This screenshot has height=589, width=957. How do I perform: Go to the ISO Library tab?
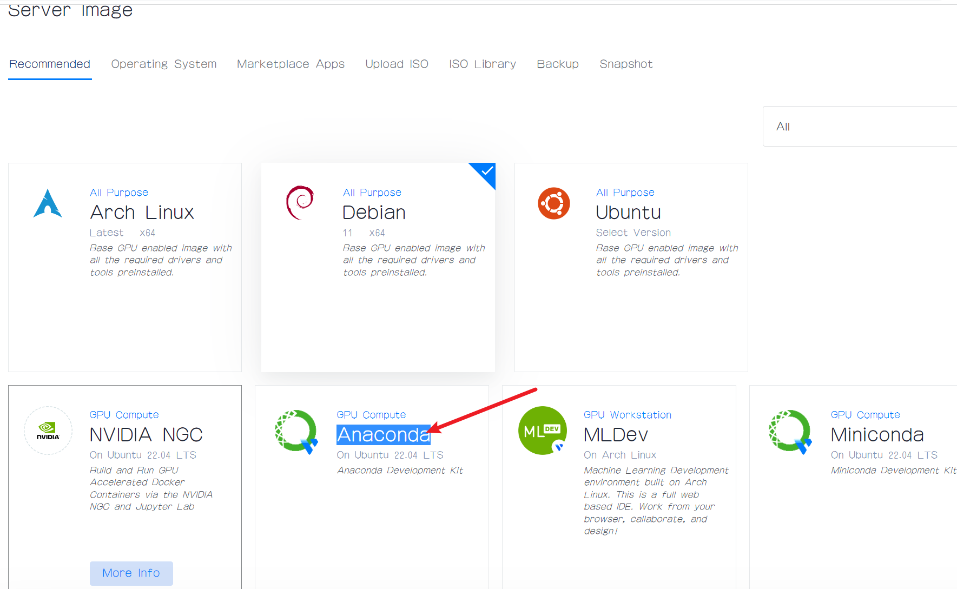483,64
